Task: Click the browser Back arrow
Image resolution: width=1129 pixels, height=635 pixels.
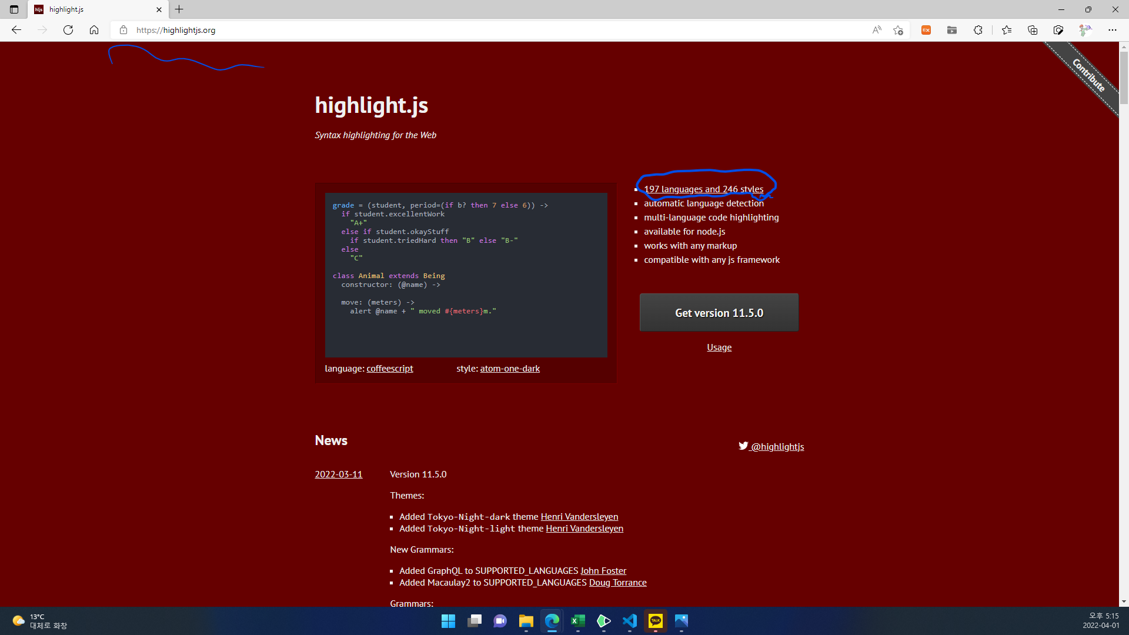Action: click(x=16, y=30)
